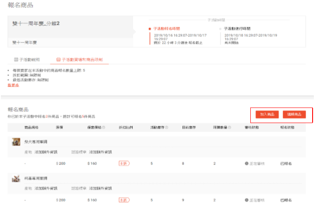Click 添加額外資訊 next to 產地 under 柴犬專用牽繩
The image size is (326, 217).
[x=46, y=152]
